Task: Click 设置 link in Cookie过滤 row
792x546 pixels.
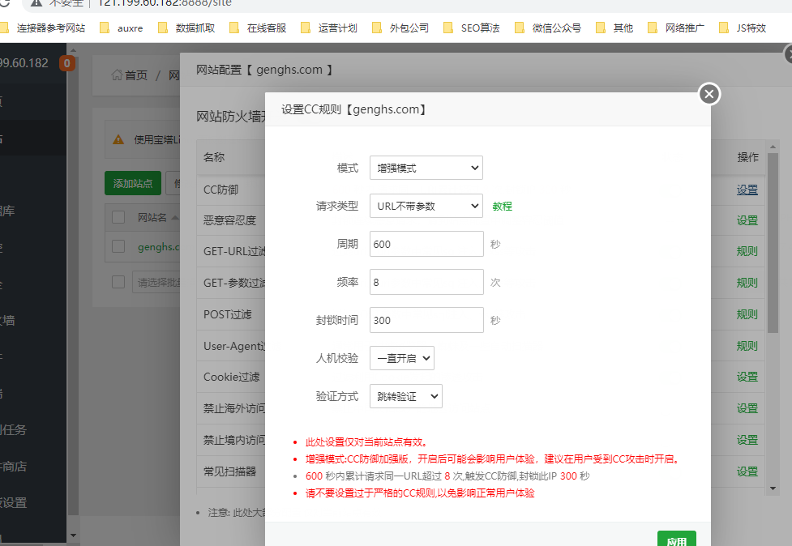Action: point(747,377)
